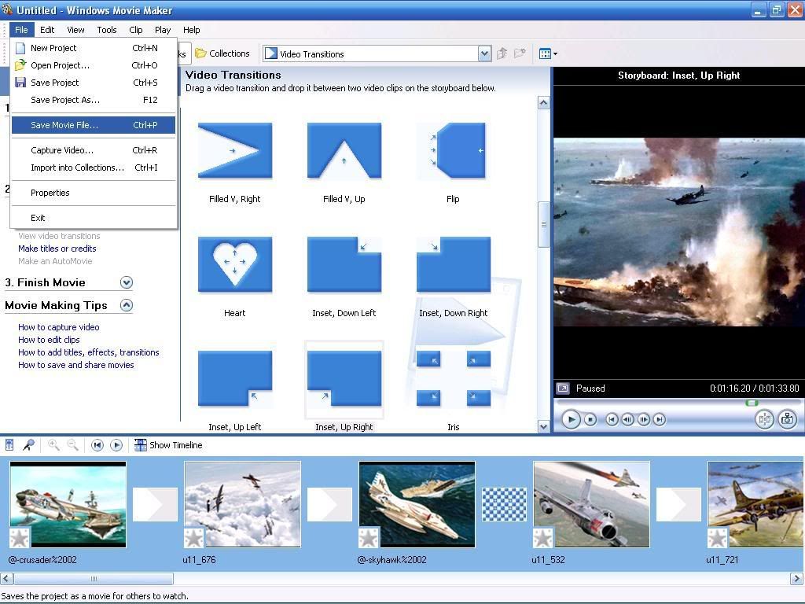Open How to edit clips tip
The width and height of the screenshot is (805, 604).
click(x=49, y=340)
